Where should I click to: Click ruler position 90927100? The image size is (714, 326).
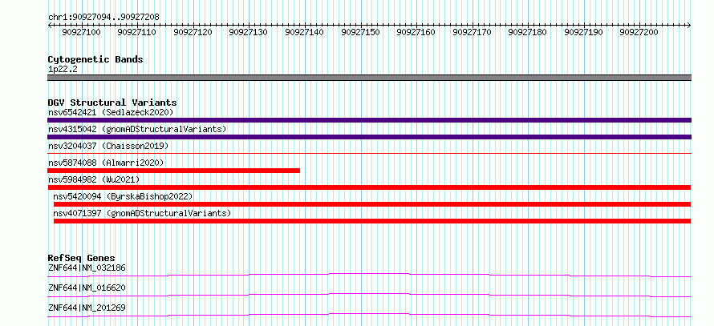click(81, 32)
